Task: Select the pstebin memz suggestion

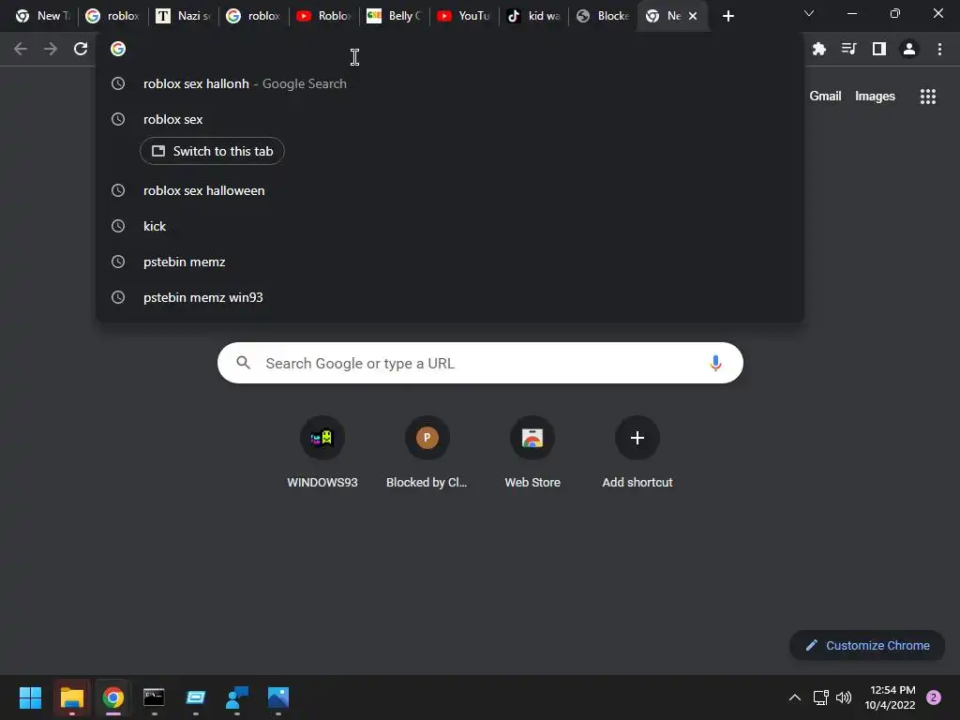Action: point(450,262)
